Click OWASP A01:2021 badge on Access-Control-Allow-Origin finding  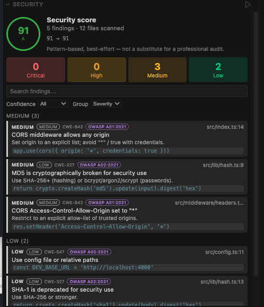107,203
